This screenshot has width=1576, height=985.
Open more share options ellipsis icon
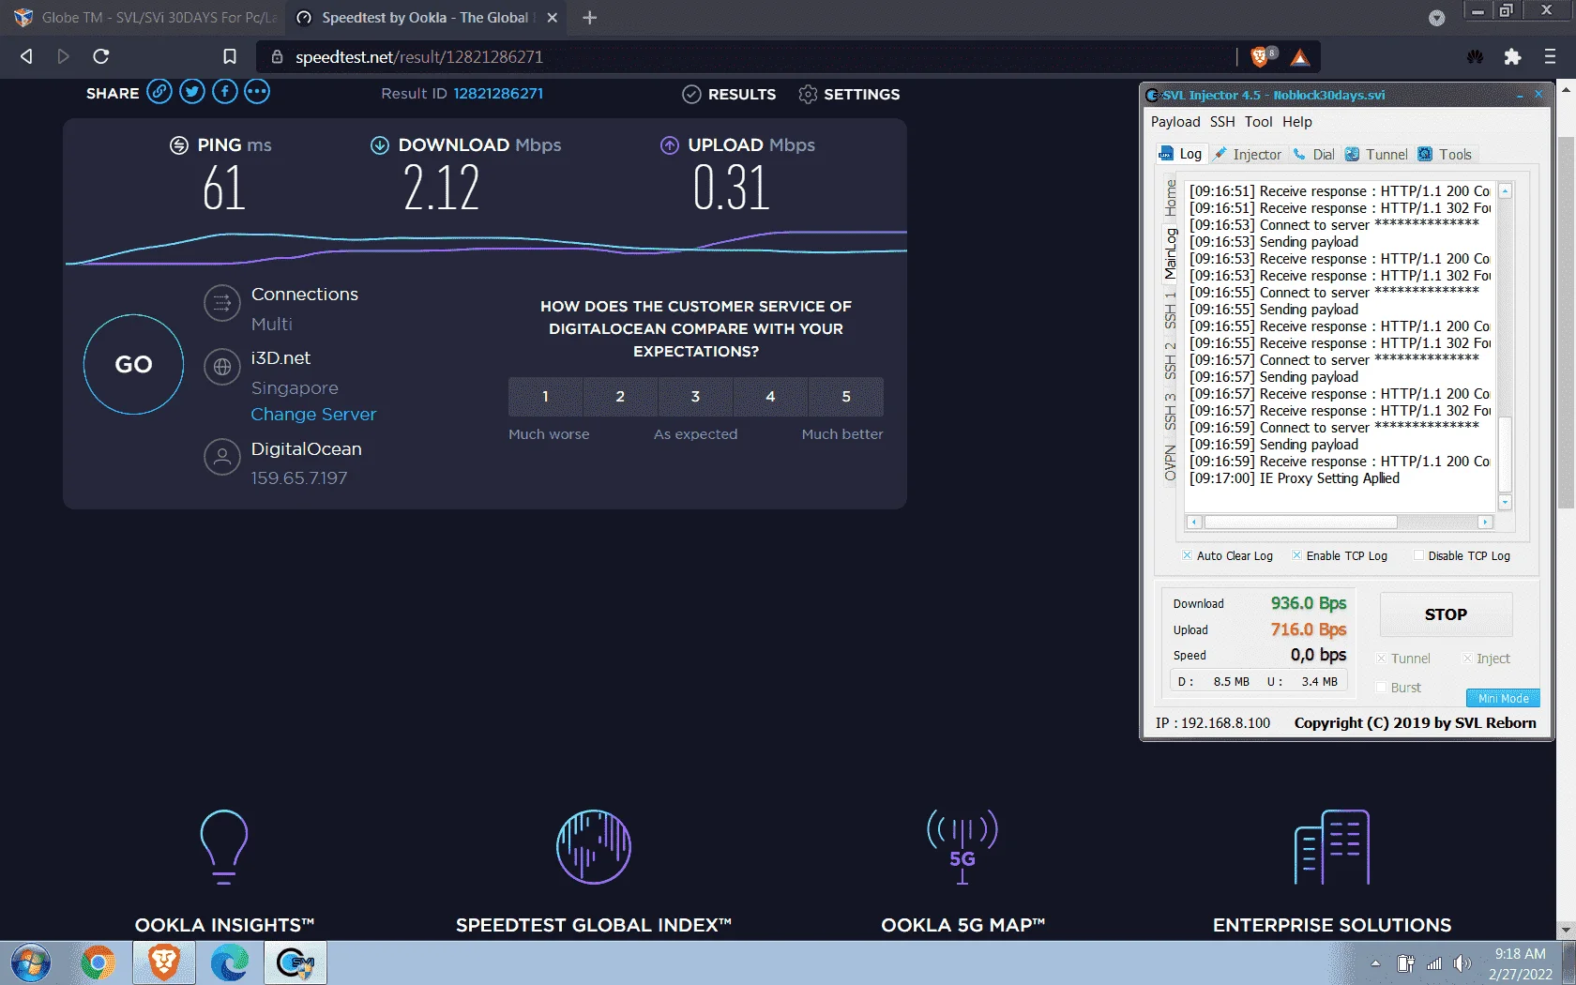[x=257, y=92]
